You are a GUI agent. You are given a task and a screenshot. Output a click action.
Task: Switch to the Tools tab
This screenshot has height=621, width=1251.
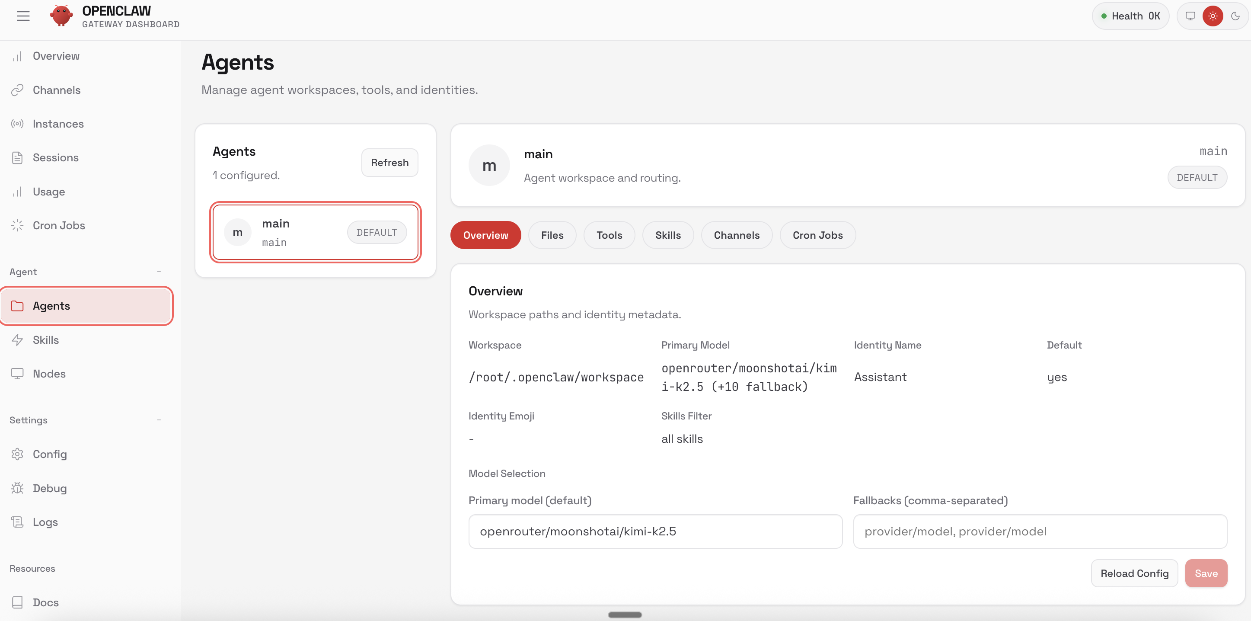click(x=609, y=235)
